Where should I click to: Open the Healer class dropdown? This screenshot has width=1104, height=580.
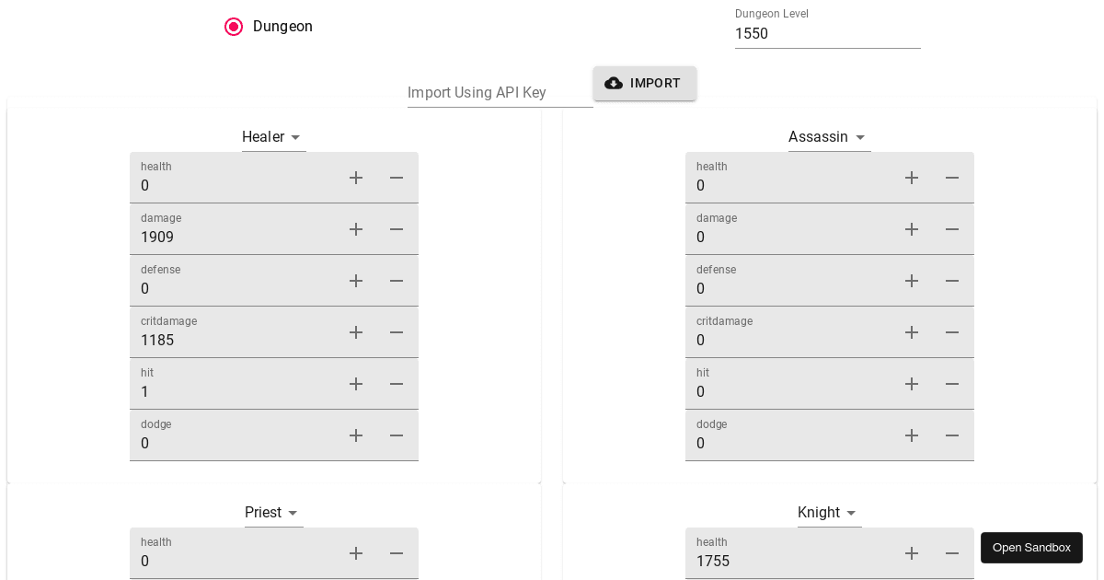pos(273,137)
